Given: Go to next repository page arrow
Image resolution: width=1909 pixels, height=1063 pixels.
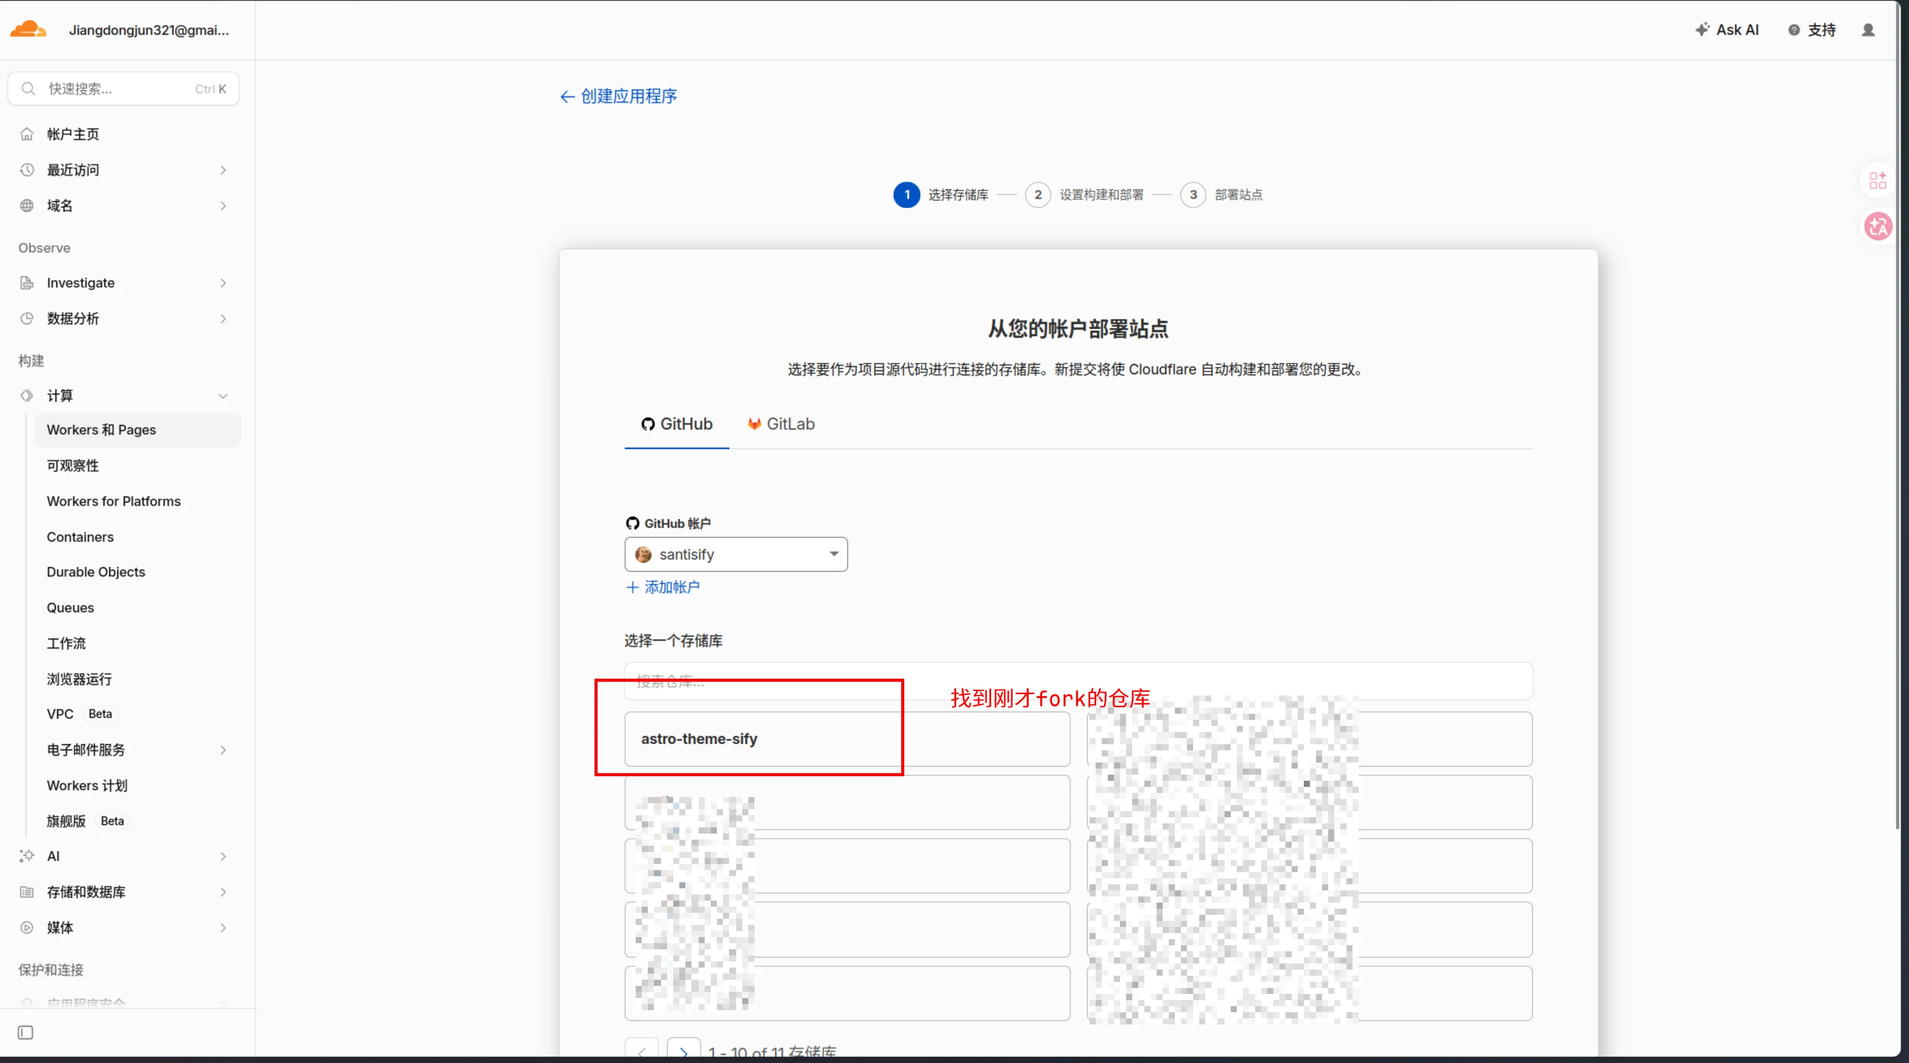Looking at the screenshot, I should point(683,1050).
